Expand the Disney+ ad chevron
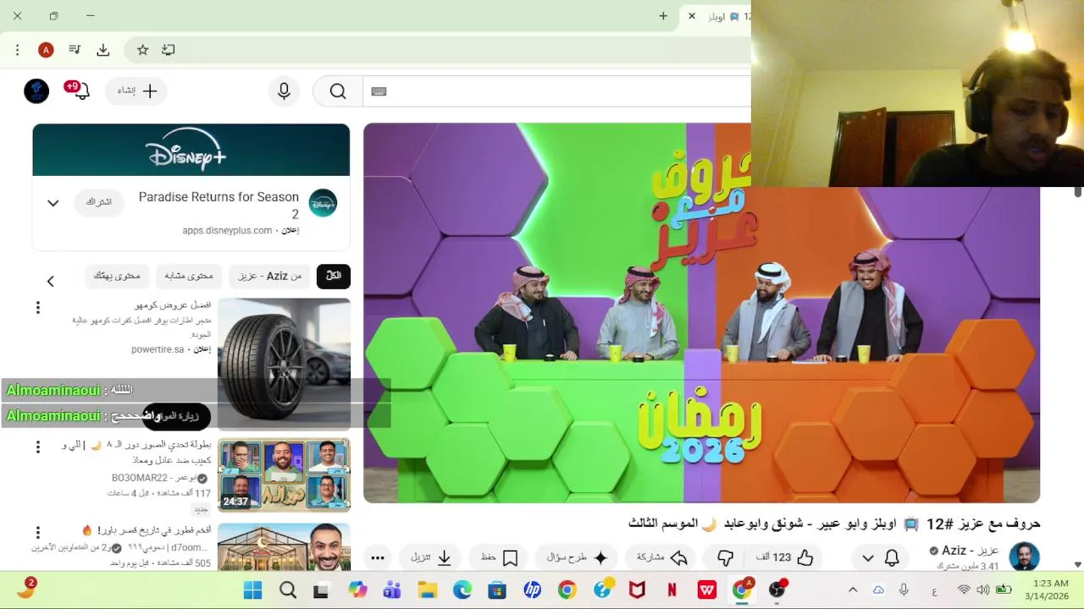Image resolution: width=1084 pixels, height=609 pixels. 53,203
